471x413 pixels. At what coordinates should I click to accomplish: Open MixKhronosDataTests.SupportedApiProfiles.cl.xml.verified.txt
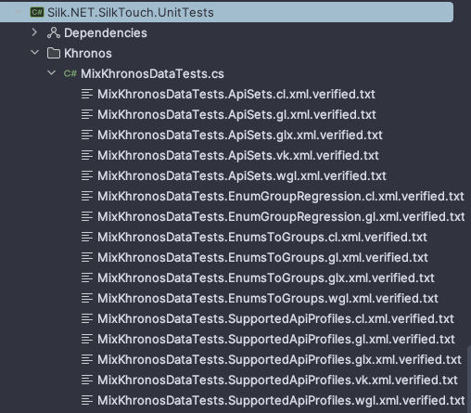(275, 318)
